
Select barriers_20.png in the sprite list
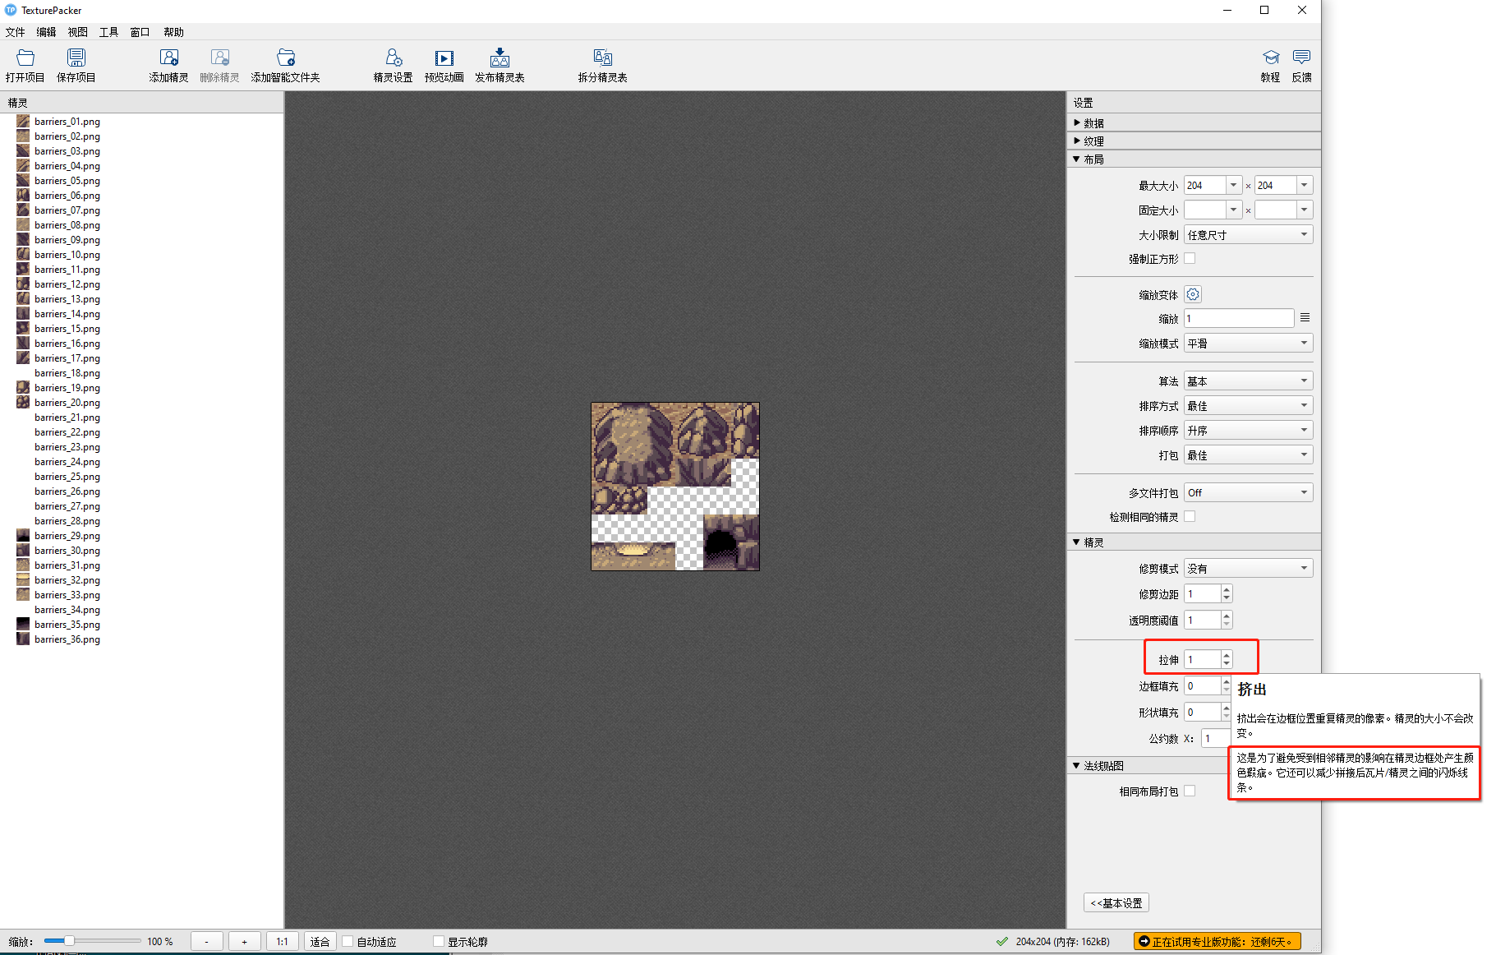(67, 403)
